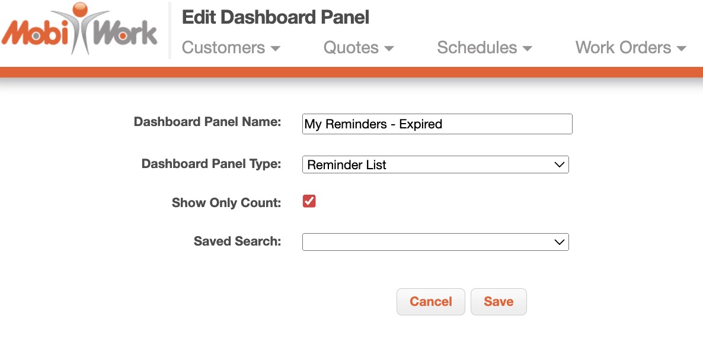Click the caret arrow beside Customers
The width and height of the screenshot is (703, 355).
[x=275, y=49]
